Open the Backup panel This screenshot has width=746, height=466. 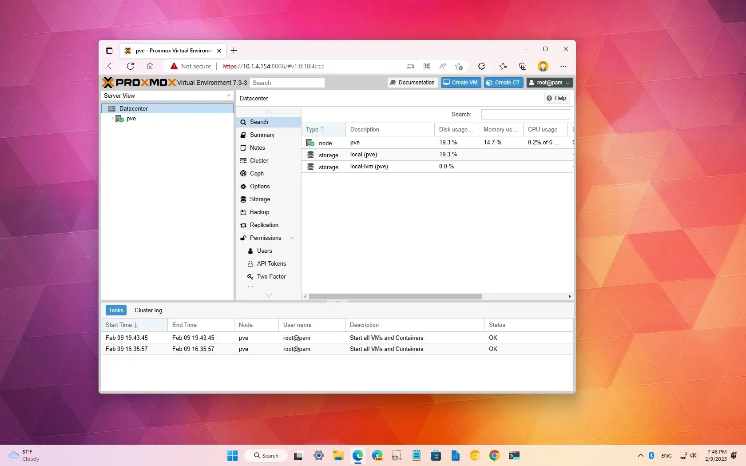pos(259,212)
